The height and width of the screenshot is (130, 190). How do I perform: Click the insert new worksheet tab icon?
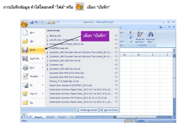[x=71, y=117]
